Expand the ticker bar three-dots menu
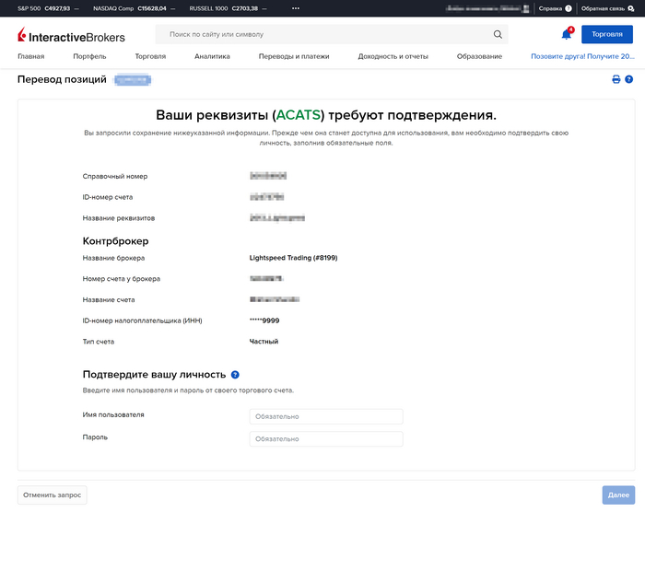This screenshot has width=645, height=582. (x=295, y=8)
